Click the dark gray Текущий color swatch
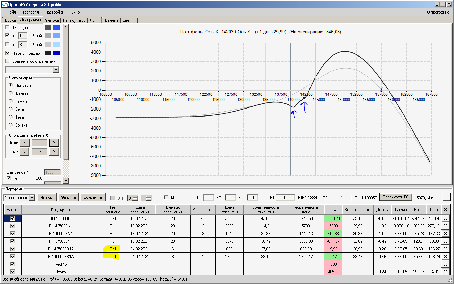This screenshot has width=454, height=284. [48, 28]
